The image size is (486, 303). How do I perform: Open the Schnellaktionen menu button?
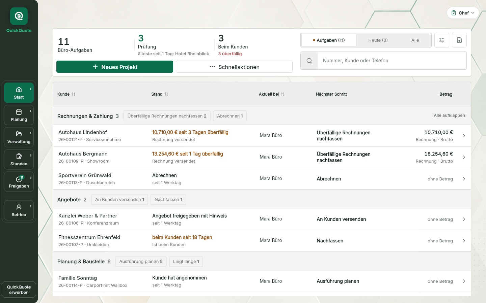[x=234, y=67]
